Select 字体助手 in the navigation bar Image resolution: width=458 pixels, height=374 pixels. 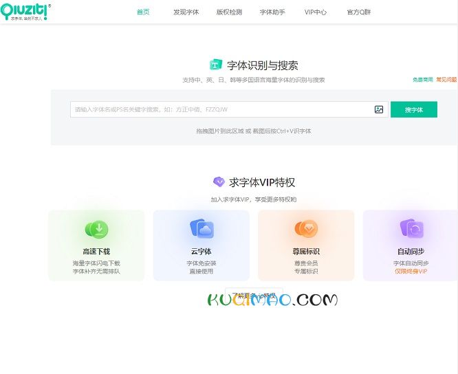pos(272,12)
